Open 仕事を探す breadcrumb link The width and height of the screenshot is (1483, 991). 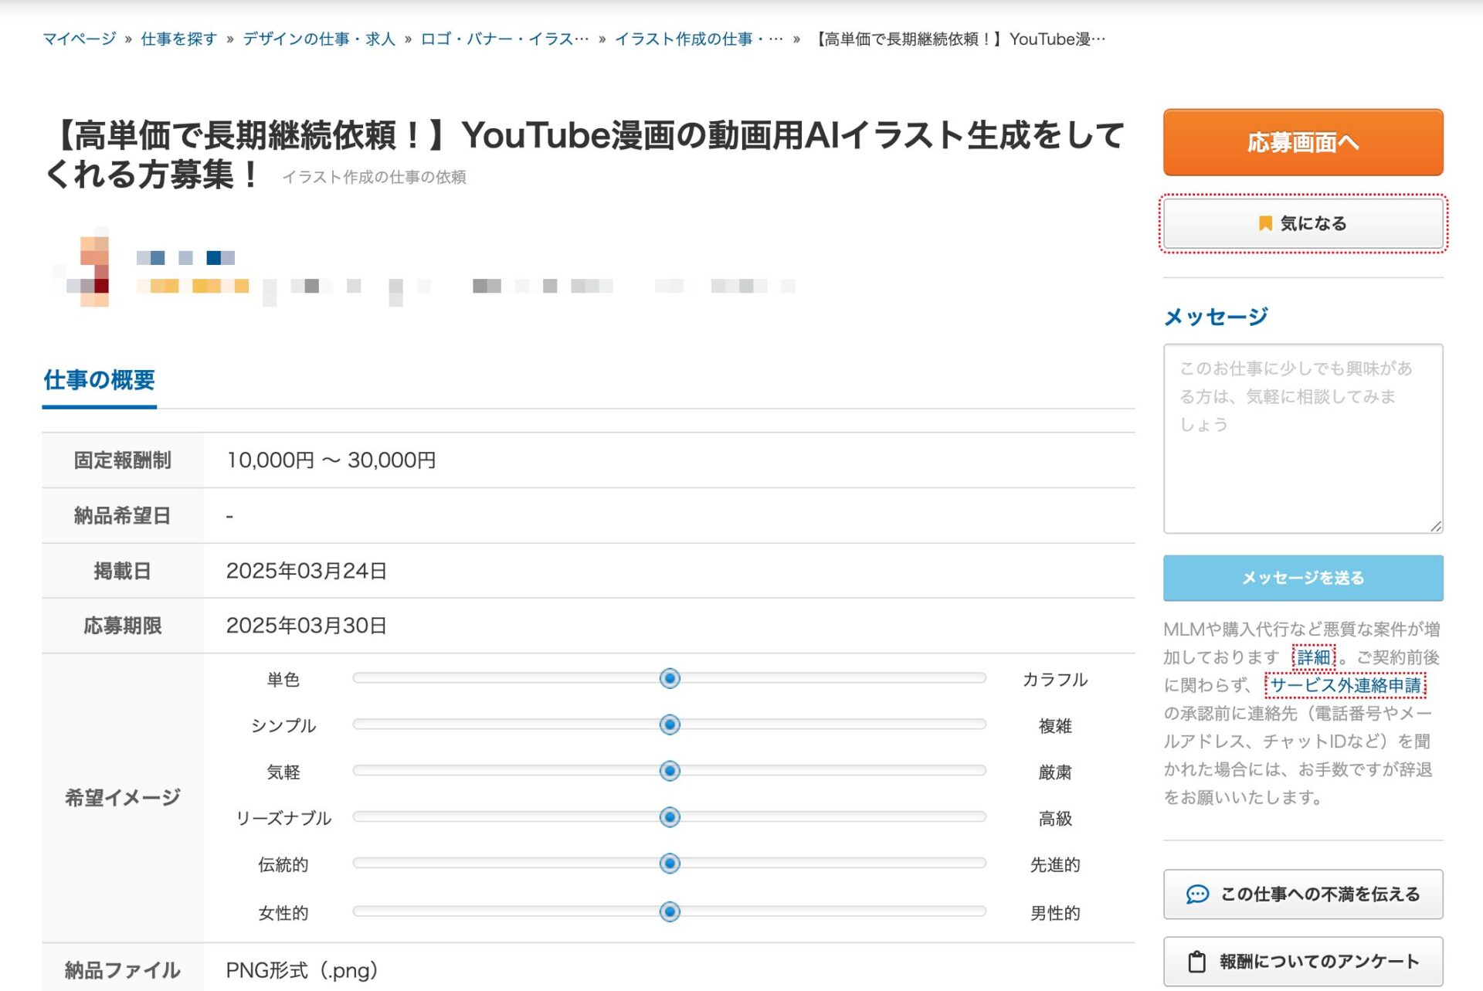(178, 39)
